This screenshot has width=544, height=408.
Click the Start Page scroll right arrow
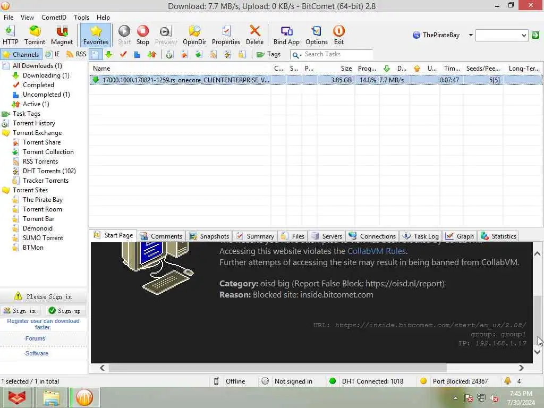click(522, 368)
